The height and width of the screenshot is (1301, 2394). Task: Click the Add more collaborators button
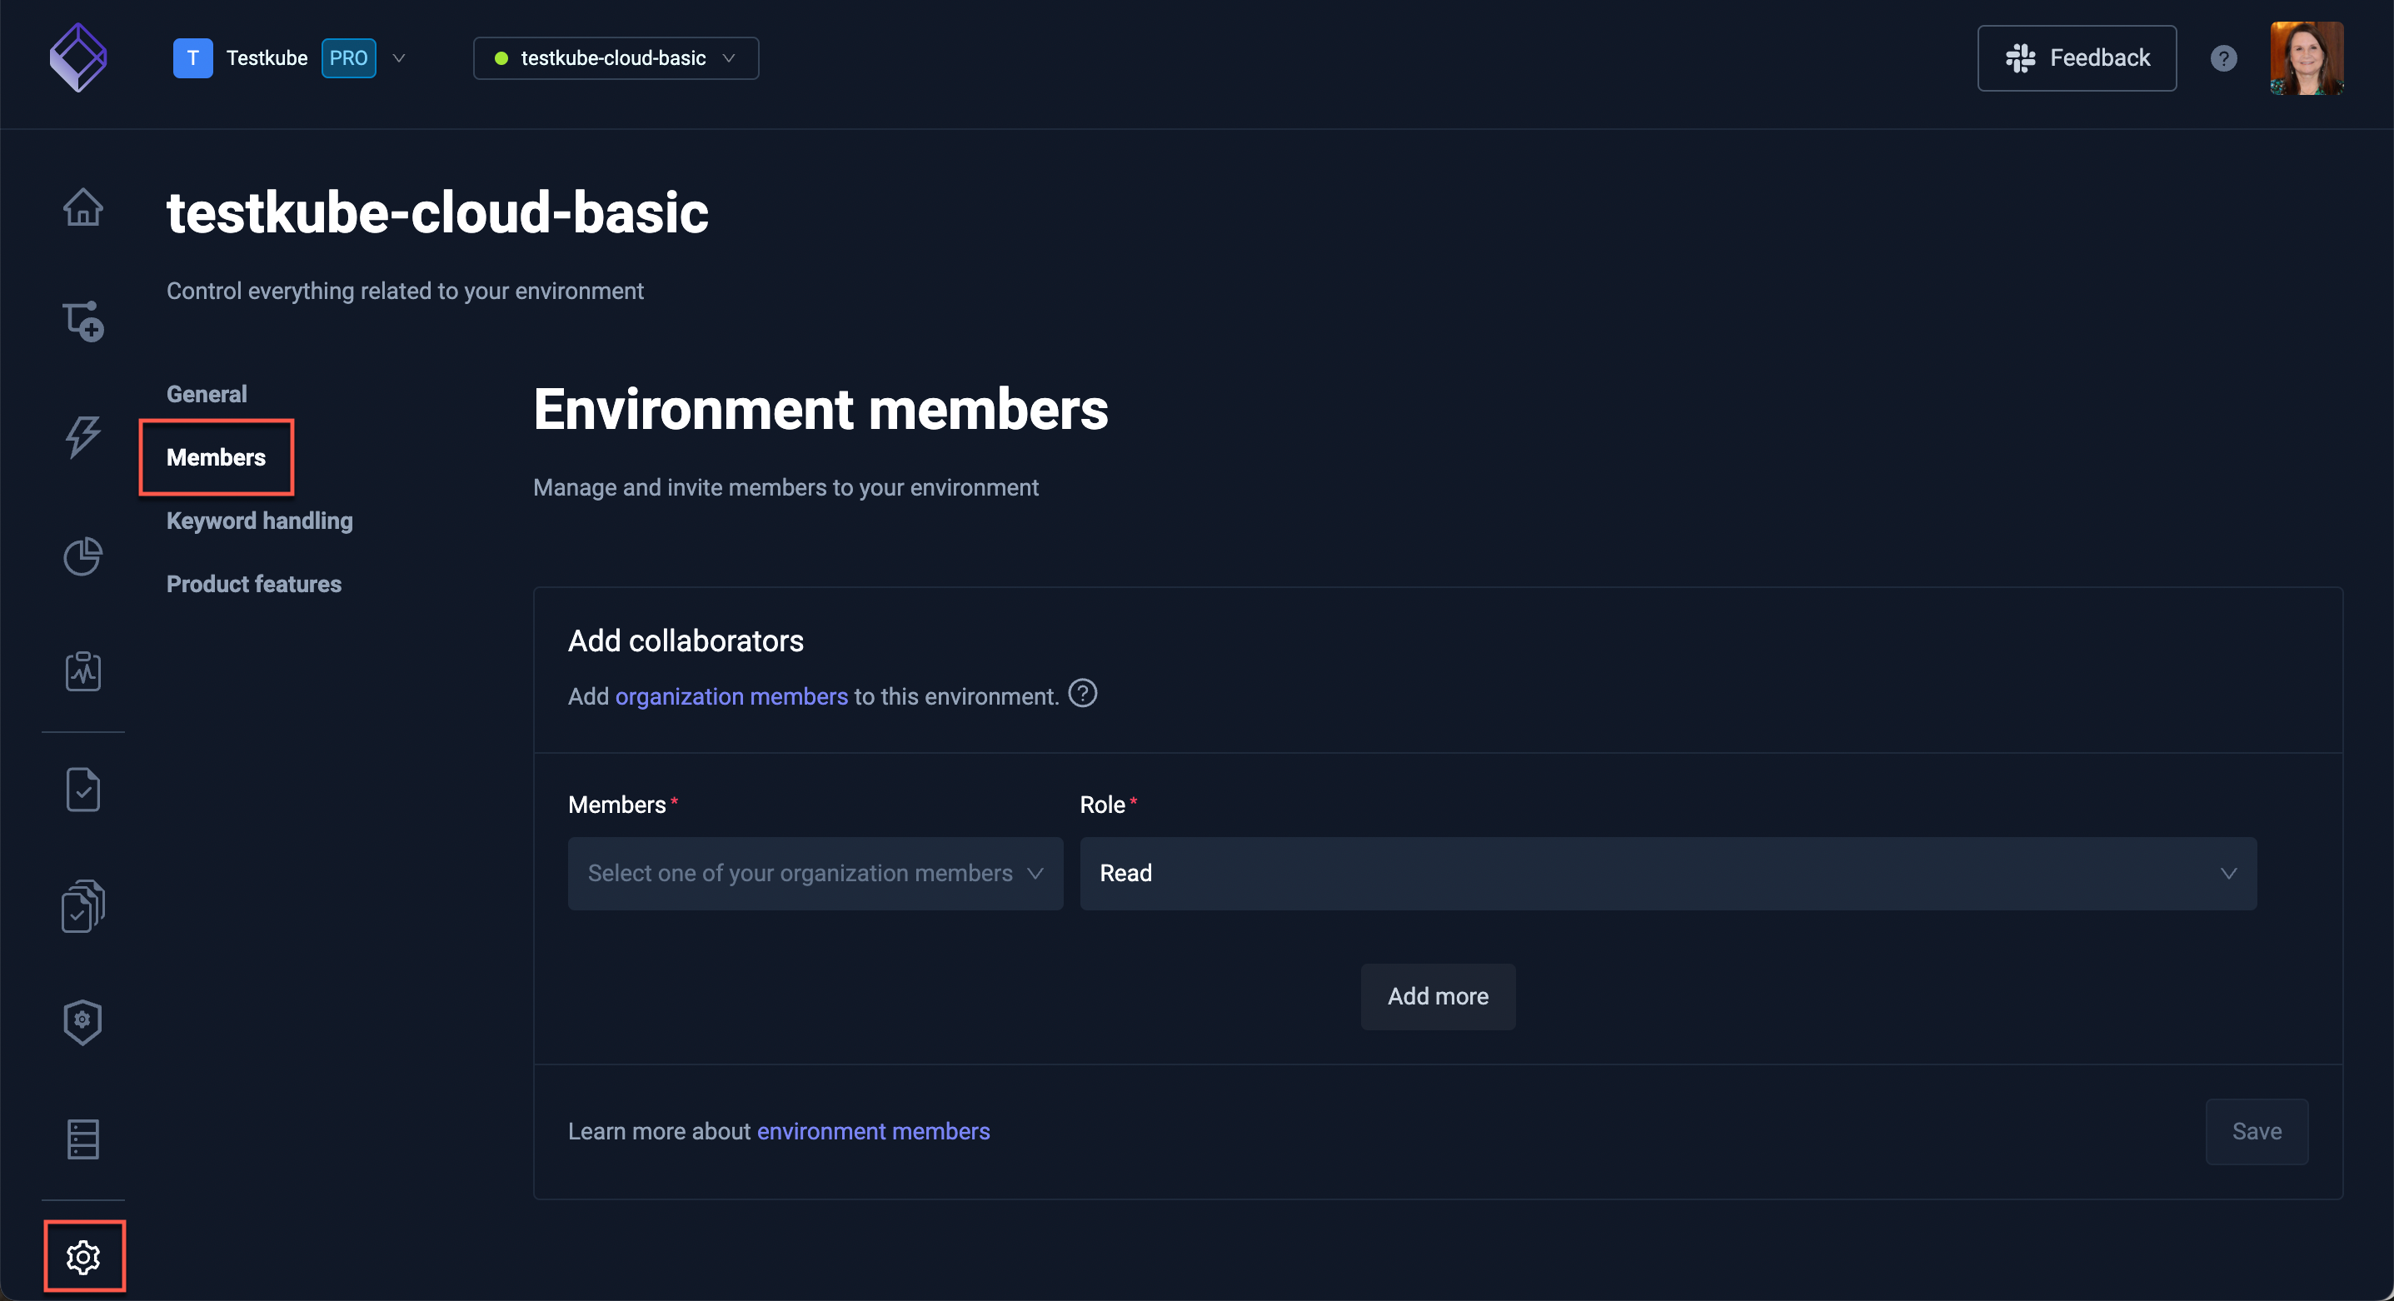point(1438,997)
